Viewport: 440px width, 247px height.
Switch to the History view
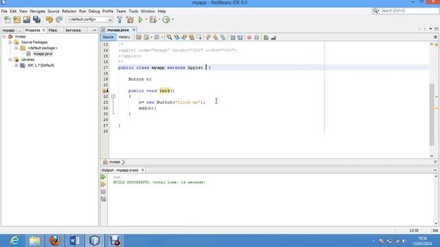pyautogui.click(x=124, y=37)
